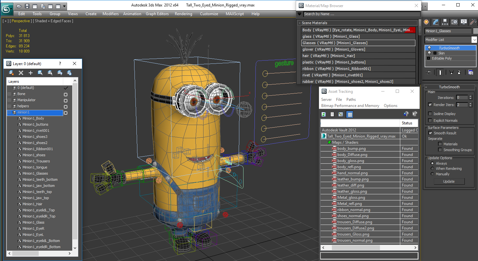Select the Manually update radio button
Viewport: 478px width, 261px height.
pyautogui.click(x=432, y=174)
